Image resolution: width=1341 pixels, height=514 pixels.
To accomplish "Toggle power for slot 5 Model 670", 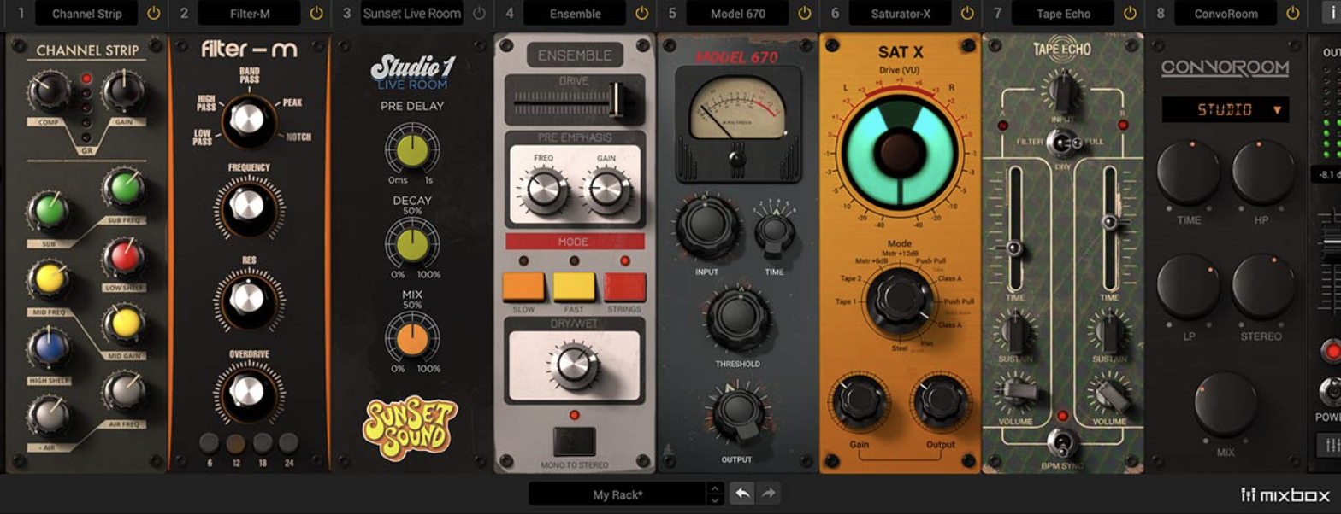I will click(x=805, y=14).
